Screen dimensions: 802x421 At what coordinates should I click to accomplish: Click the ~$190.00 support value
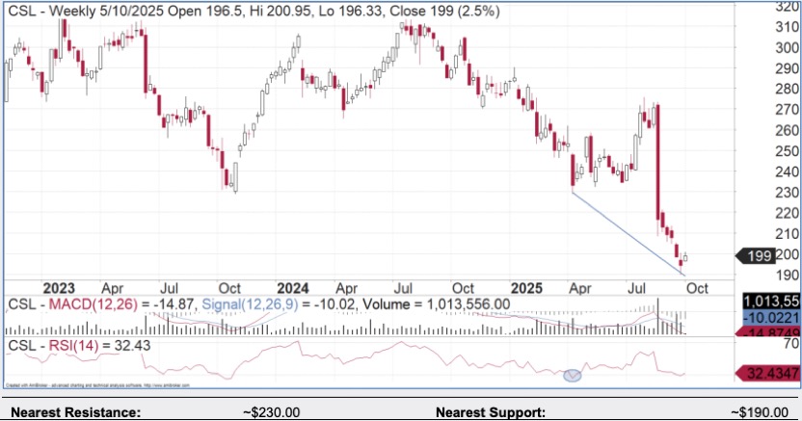(760, 412)
